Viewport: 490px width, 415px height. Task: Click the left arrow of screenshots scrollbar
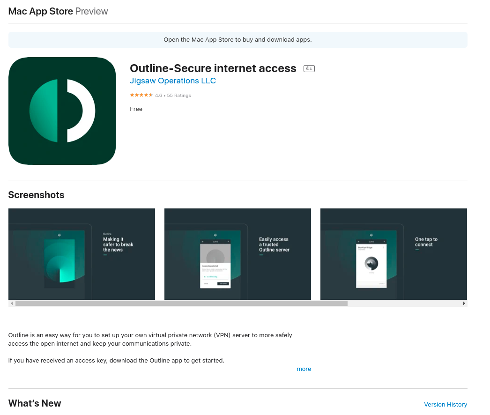pos(12,303)
